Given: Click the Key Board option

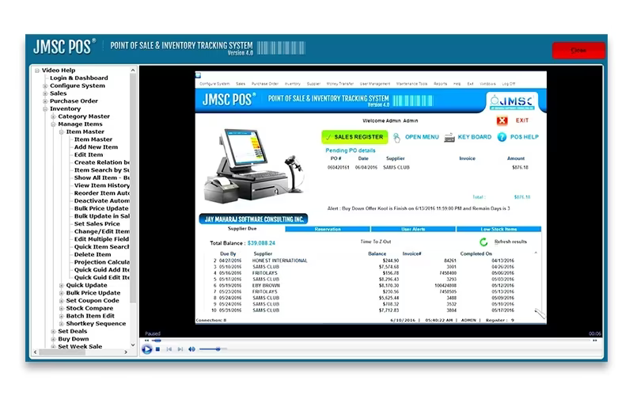Looking at the screenshot, I should pos(474,137).
